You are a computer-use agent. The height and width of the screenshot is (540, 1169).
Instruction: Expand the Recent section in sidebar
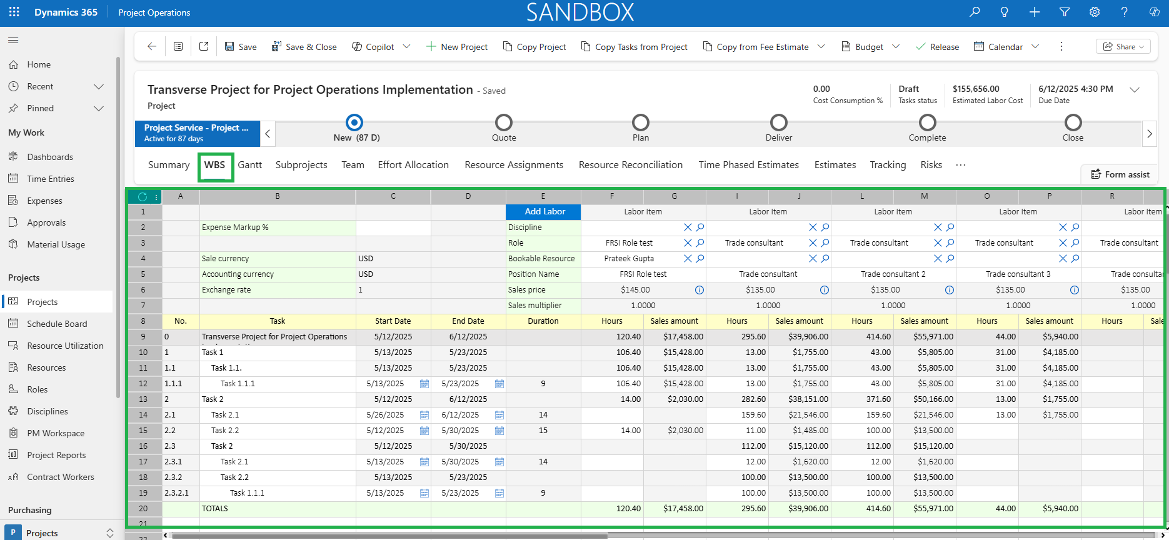[98, 86]
